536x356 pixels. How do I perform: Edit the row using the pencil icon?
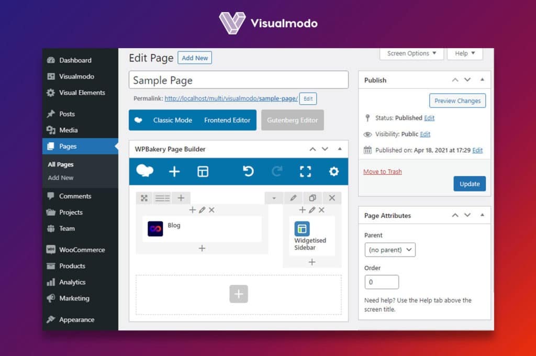(293, 198)
